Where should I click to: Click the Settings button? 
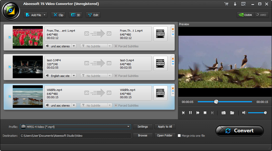click(143, 127)
